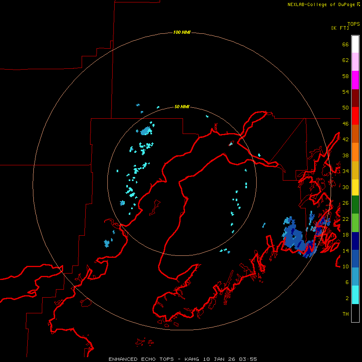Screen dimensions: 362x362
Task: Select the bright red legend swatch
Action: point(355,116)
